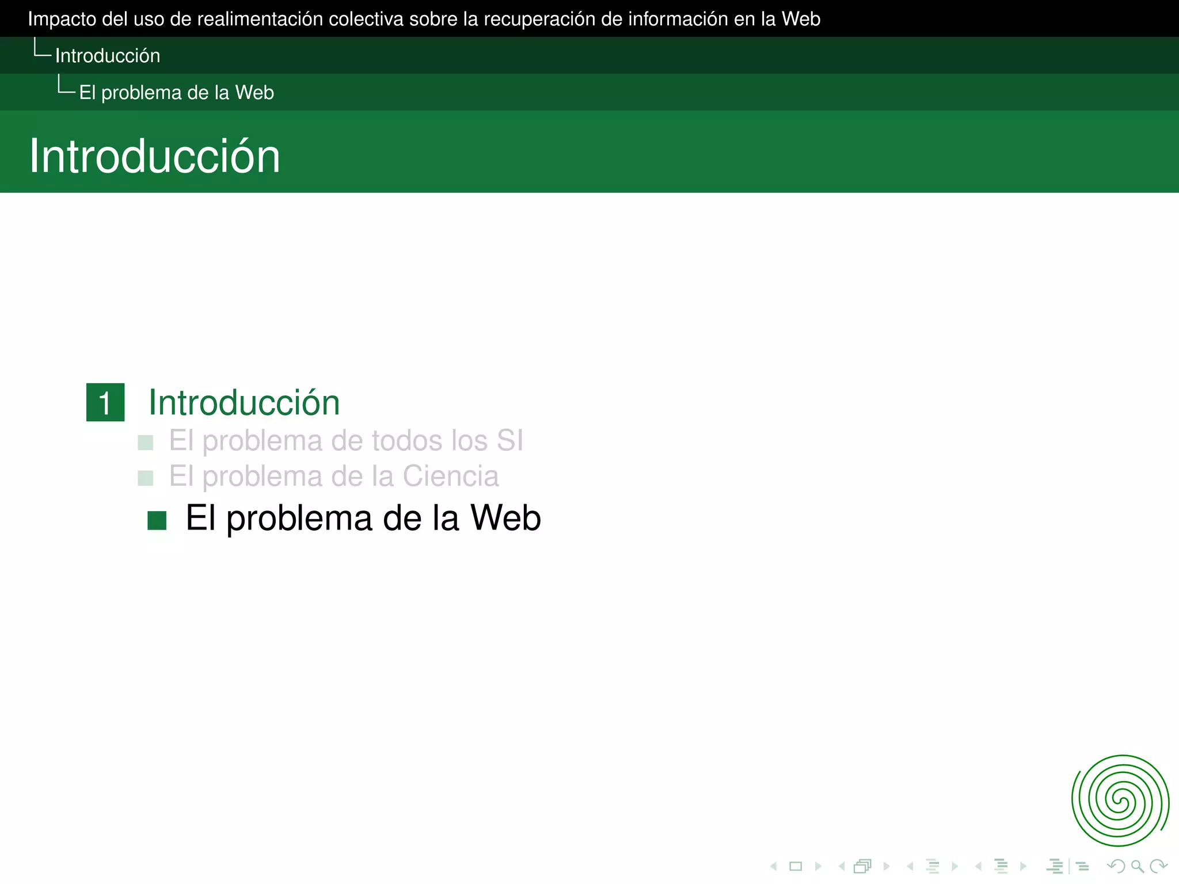Click faded bullet beside 'El problema de la Ciencia'
The height and width of the screenshot is (884, 1179).
click(x=146, y=478)
